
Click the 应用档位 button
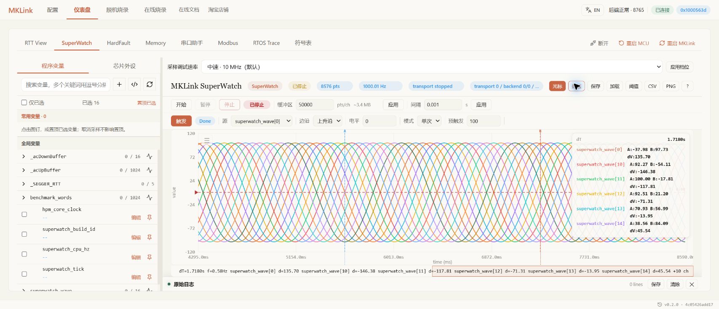(680, 67)
